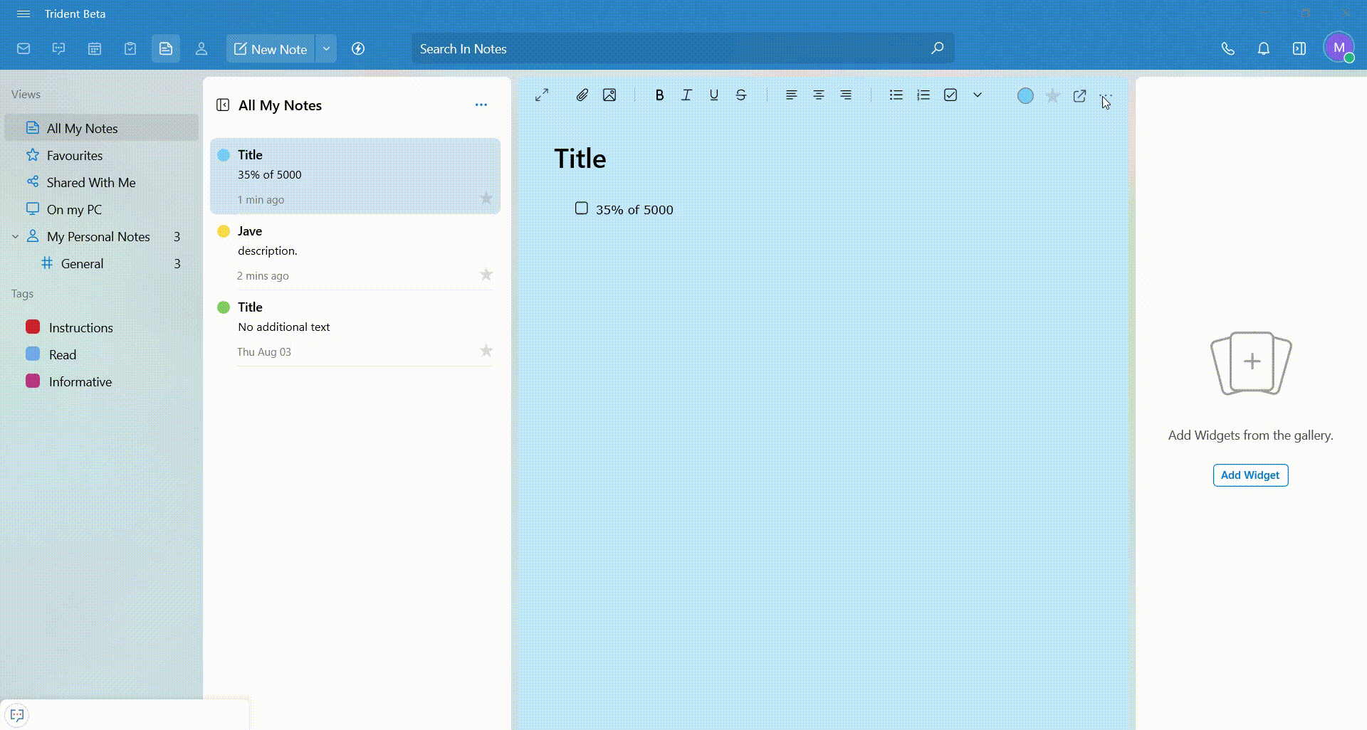
Task: Click the New Note button
Action: (x=271, y=49)
